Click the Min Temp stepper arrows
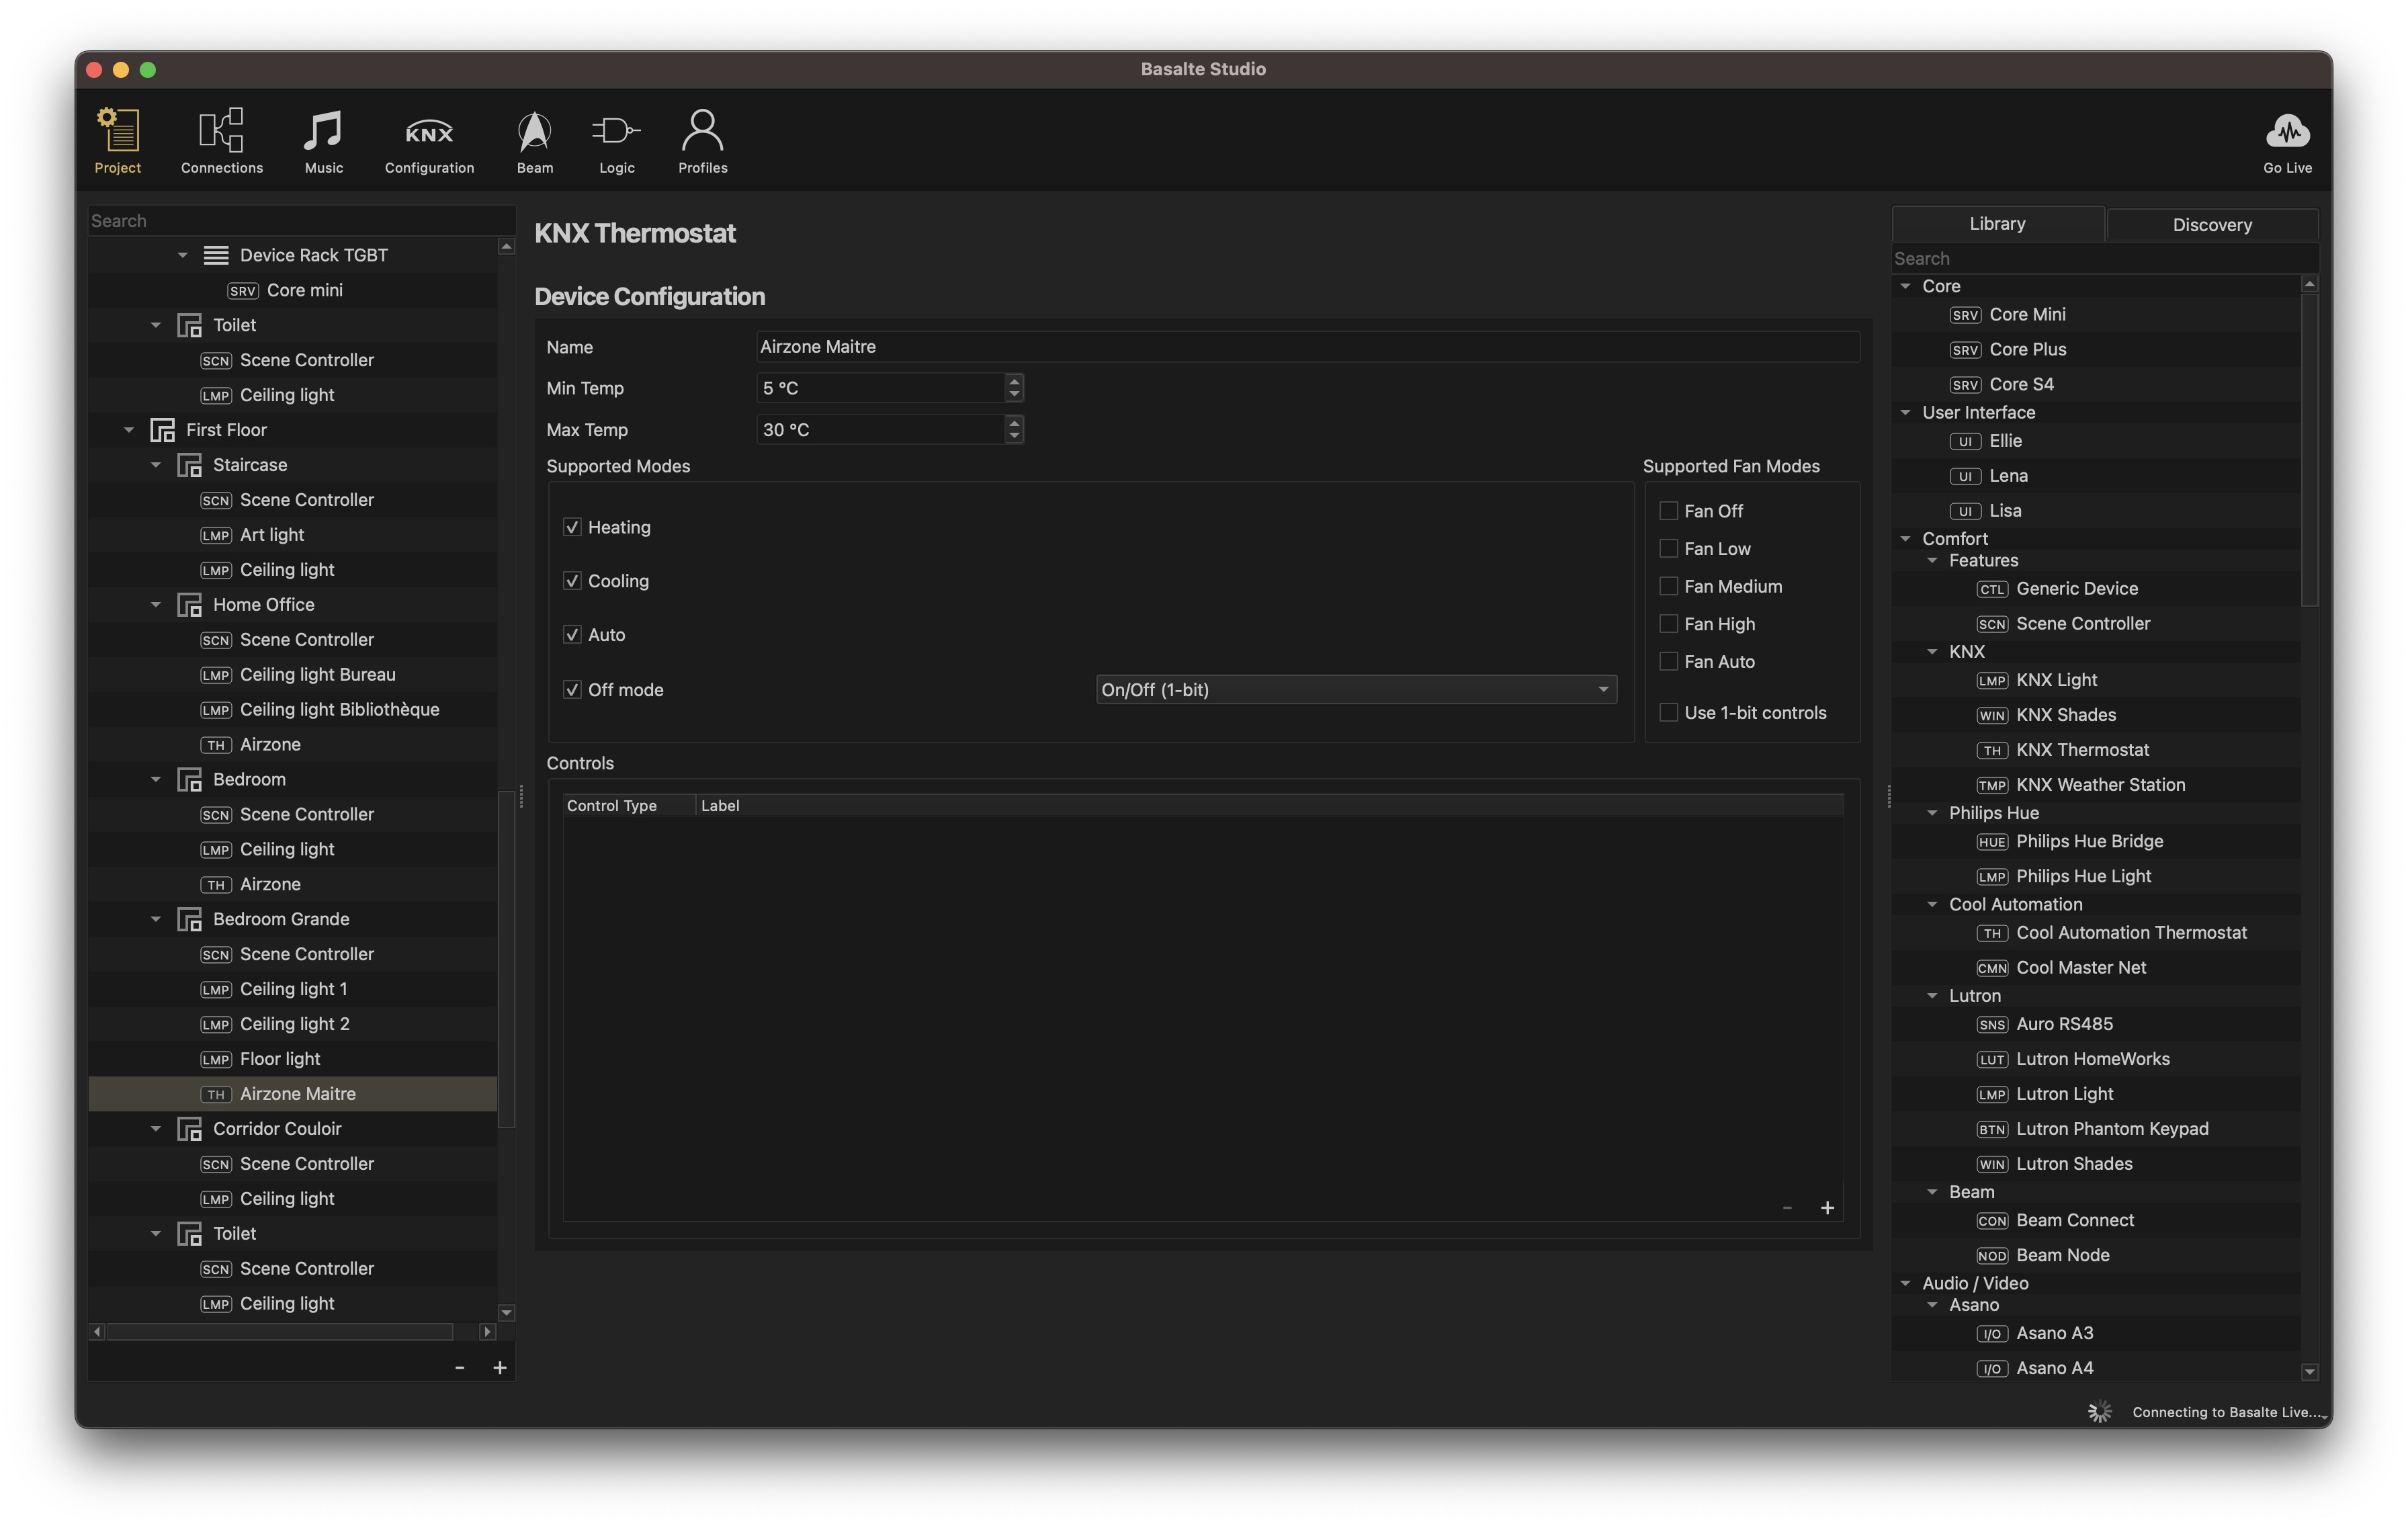 click(x=1015, y=388)
